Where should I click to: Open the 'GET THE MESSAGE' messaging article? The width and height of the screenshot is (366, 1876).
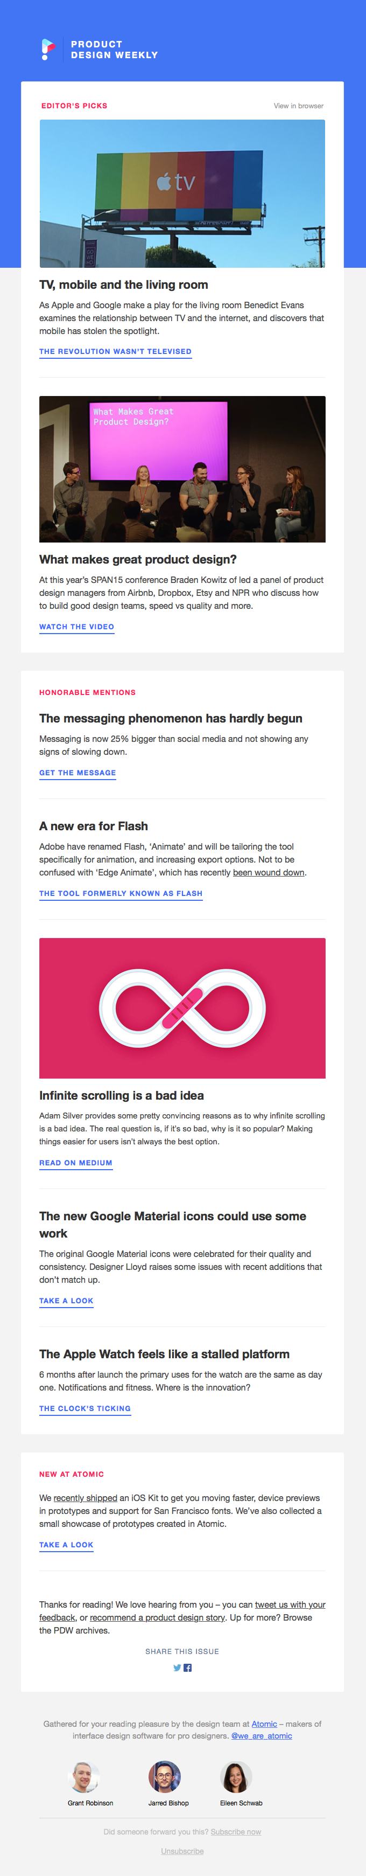pos(76,774)
